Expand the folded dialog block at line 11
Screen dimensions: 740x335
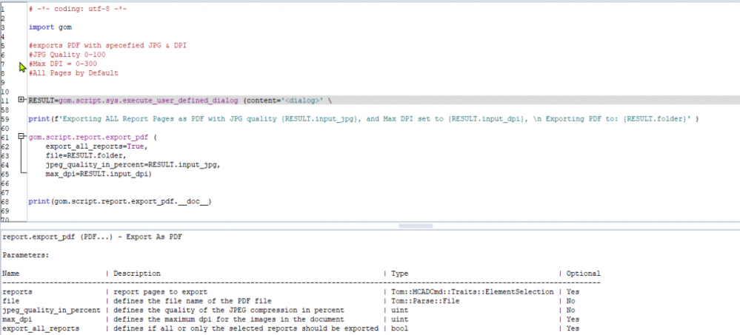(x=21, y=99)
